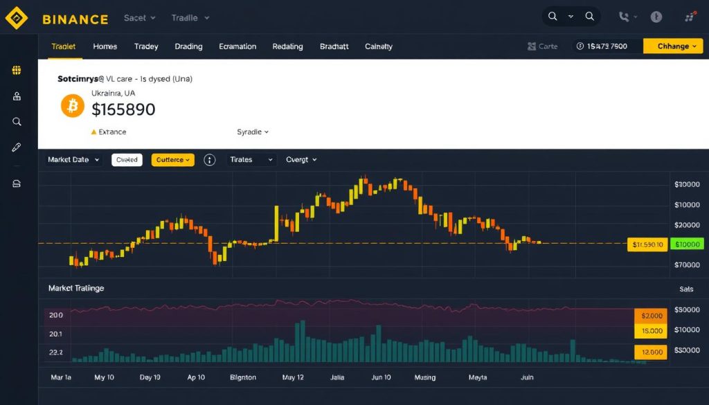Switch to the Tradey tab
Image resolution: width=709 pixels, height=405 pixels.
(x=146, y=46)
